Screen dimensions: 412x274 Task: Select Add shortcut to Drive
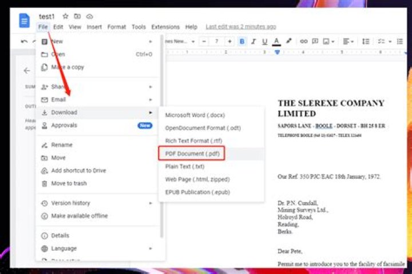[x=97, y=171]
